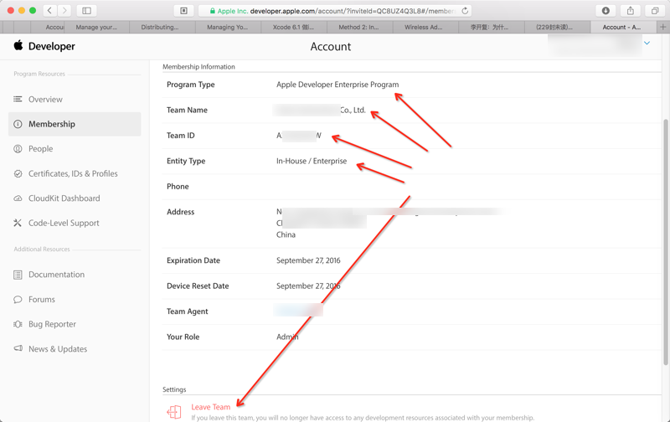Viewport: 670px width, 422px height.
Task: Open Bug Reporter link
Action: (52, 324)
